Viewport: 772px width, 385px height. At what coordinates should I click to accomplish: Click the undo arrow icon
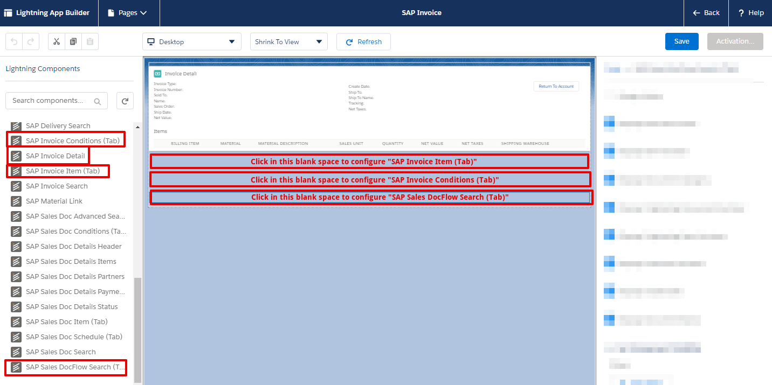(15, 41)
